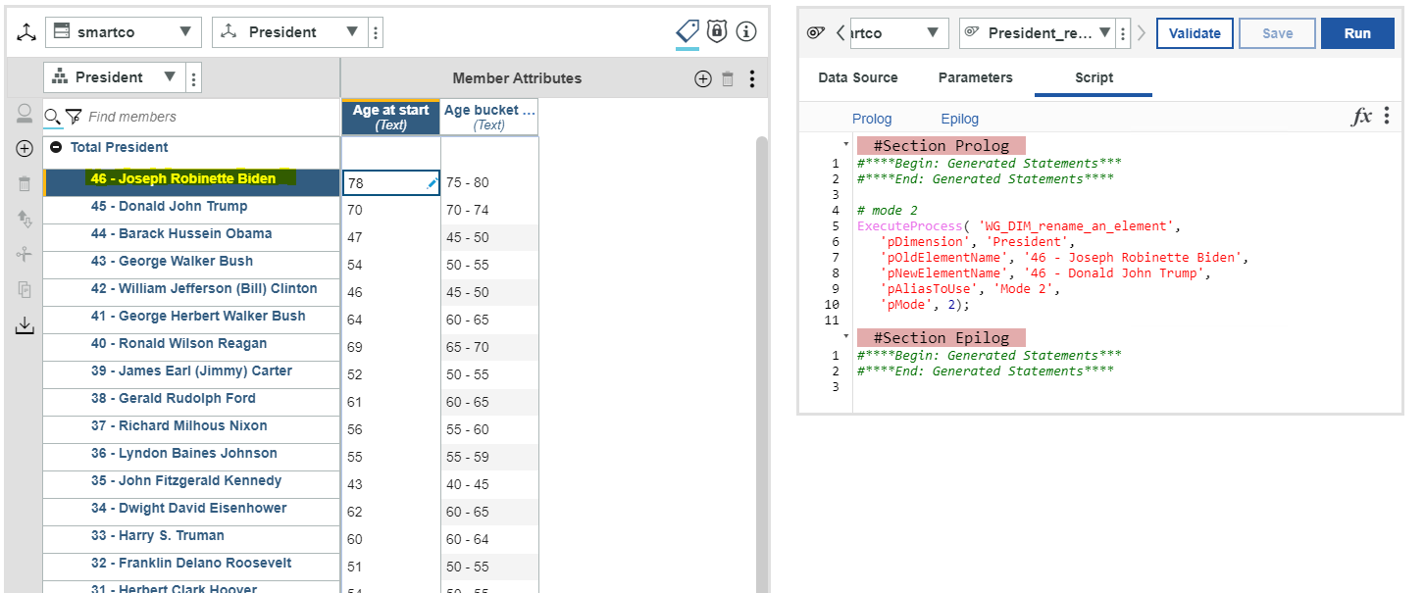
Task: Open the smartco database dropdown in dimension editor
Action: 124,32
